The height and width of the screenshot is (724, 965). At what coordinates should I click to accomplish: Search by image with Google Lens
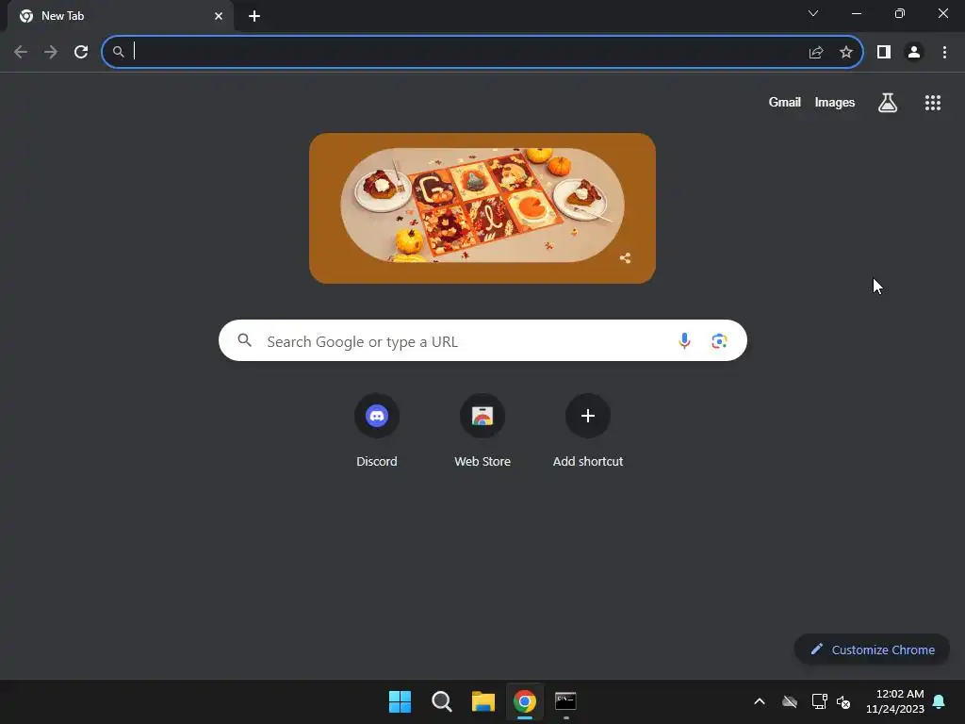(x=719, y=340)
